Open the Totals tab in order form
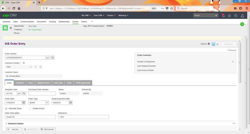The width and height of the screenshot is (250, 134). pos(69,83)
